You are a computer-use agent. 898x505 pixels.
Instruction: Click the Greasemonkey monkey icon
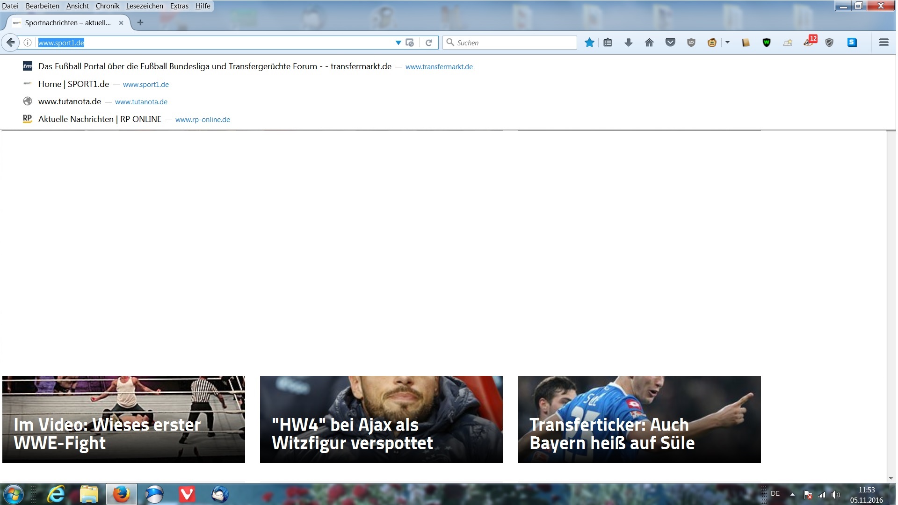[712, 43]
